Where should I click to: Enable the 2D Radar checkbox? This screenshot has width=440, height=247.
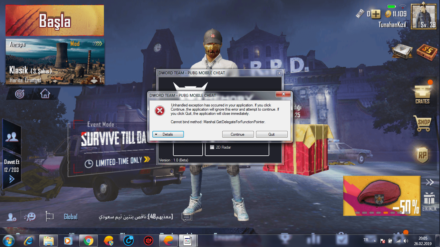[212, 147]
